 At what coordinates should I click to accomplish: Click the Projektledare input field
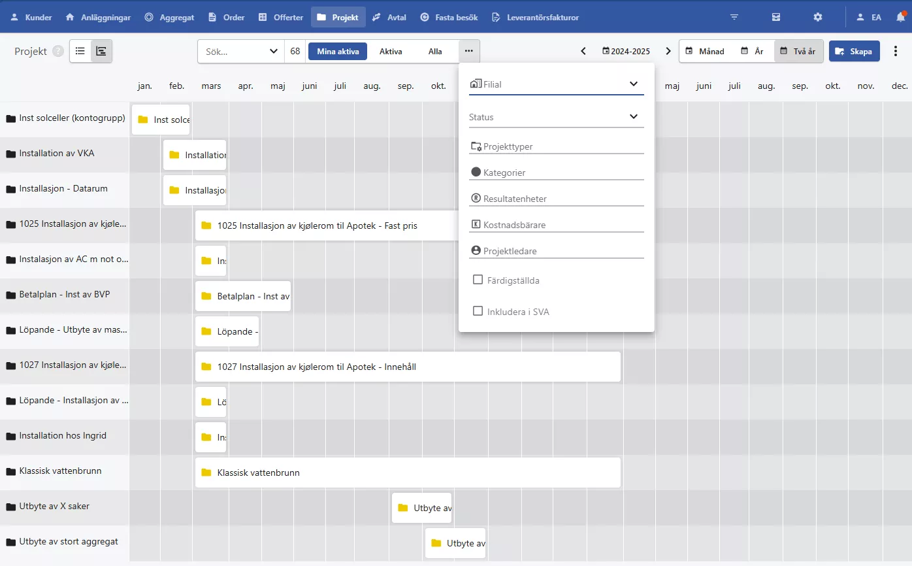pos(556,251)
